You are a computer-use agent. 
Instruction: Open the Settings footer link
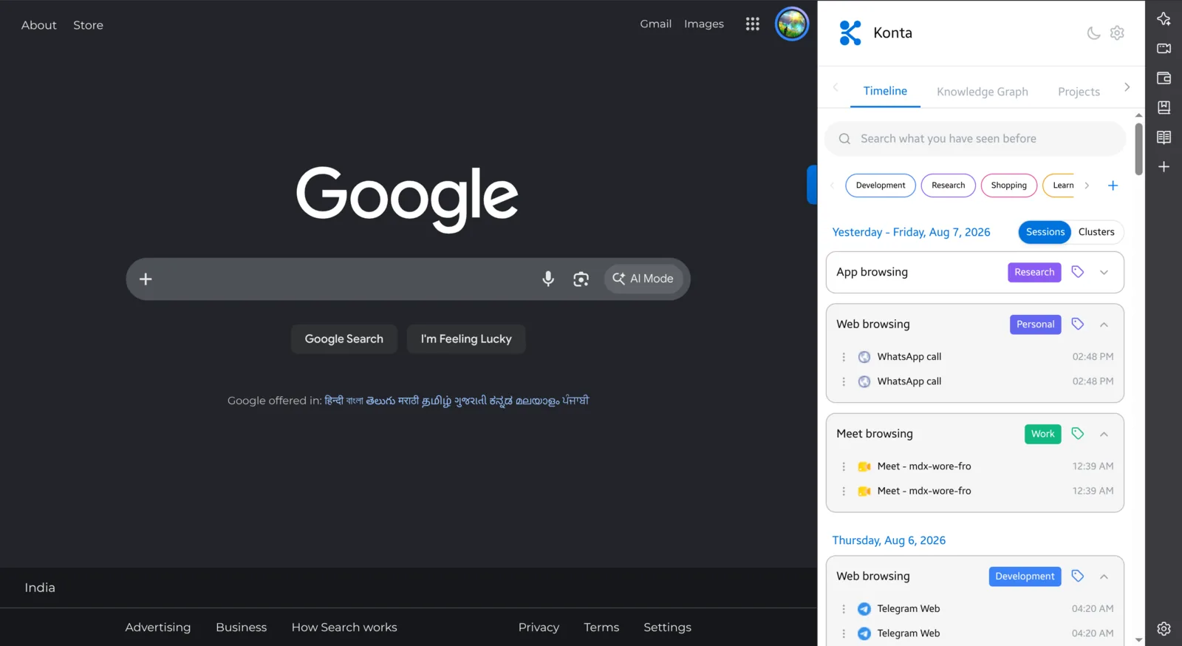pyautogui.click(x=667, y=627)
